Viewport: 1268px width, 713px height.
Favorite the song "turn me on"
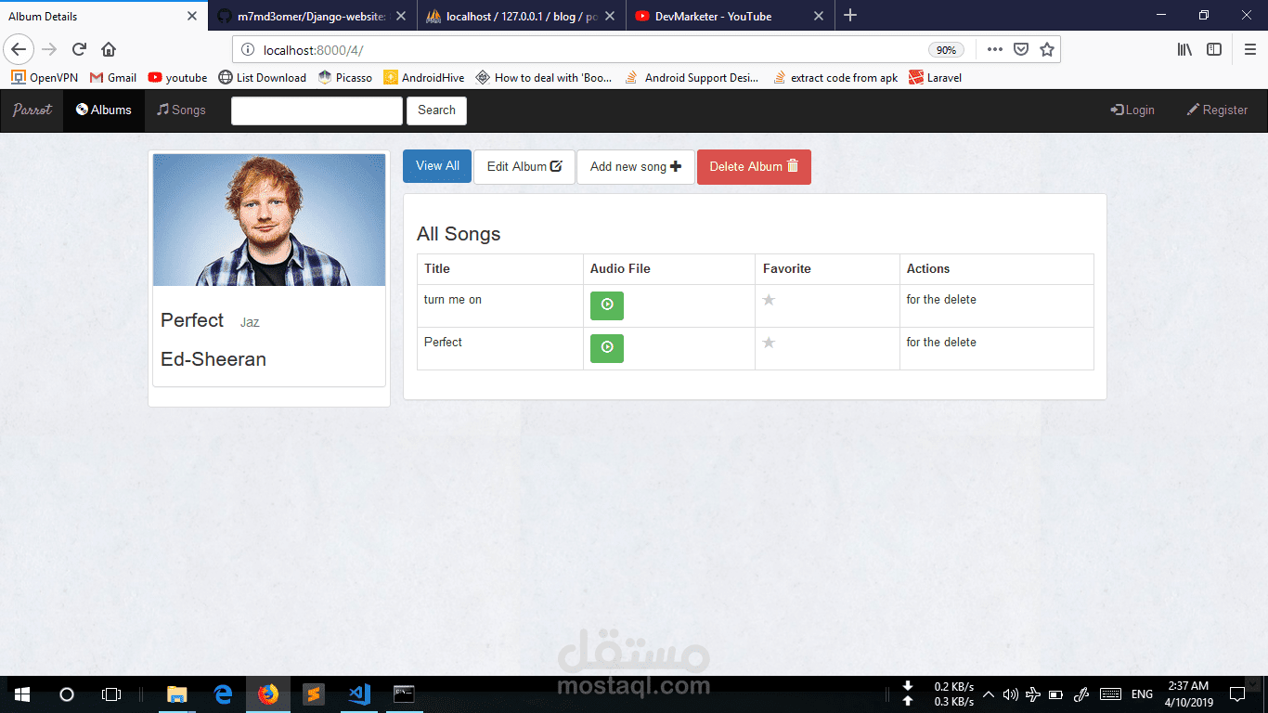tap(769, 300)
